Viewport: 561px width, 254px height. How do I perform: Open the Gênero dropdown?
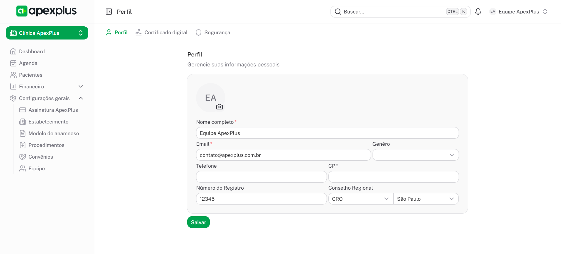(x=415, y=155)
